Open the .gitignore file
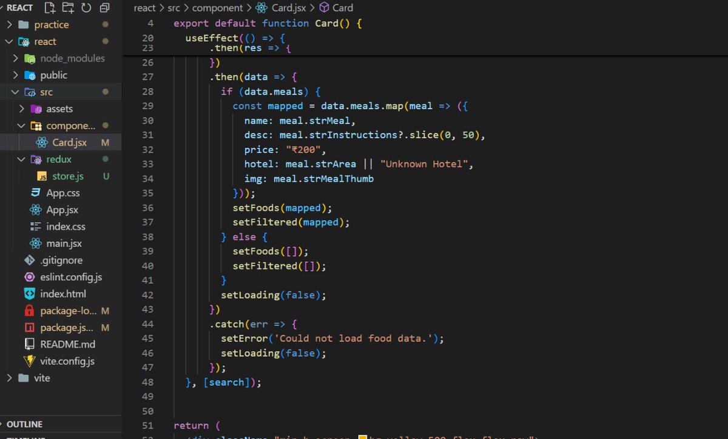This screenshot has width=728, height=439. [61, 260]
